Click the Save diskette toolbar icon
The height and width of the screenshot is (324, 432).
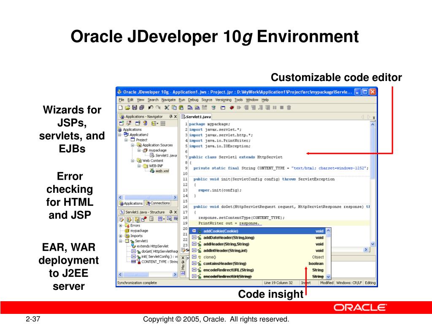point(135,108)
